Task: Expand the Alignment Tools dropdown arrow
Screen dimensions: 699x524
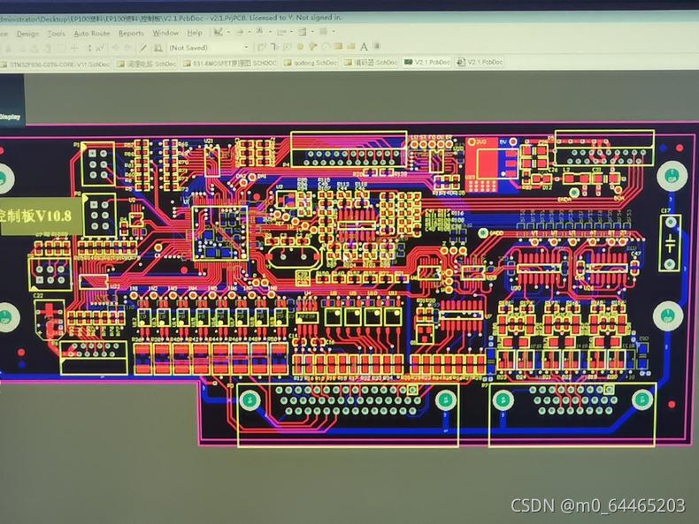Action: 249,32
